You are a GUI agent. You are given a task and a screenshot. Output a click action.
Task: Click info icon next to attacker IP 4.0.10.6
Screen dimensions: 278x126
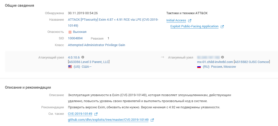coord(83,57)
